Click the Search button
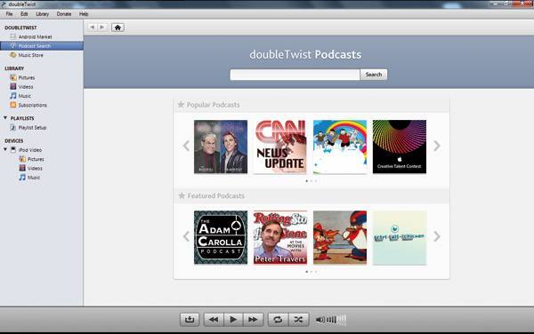The height and width of the screenshot is (334, 534). click(374, 75)
